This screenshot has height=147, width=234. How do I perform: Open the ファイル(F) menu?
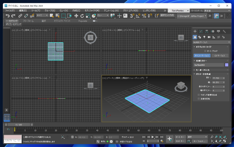(10, 11)
